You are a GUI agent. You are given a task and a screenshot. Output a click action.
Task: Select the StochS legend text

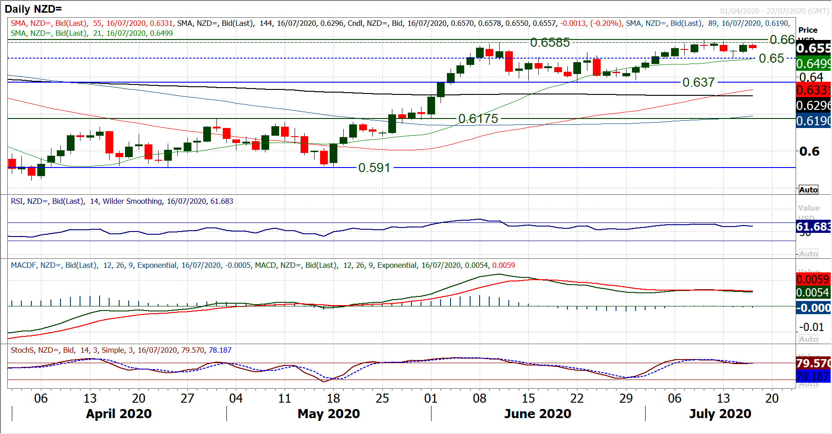tap(121, 350)
